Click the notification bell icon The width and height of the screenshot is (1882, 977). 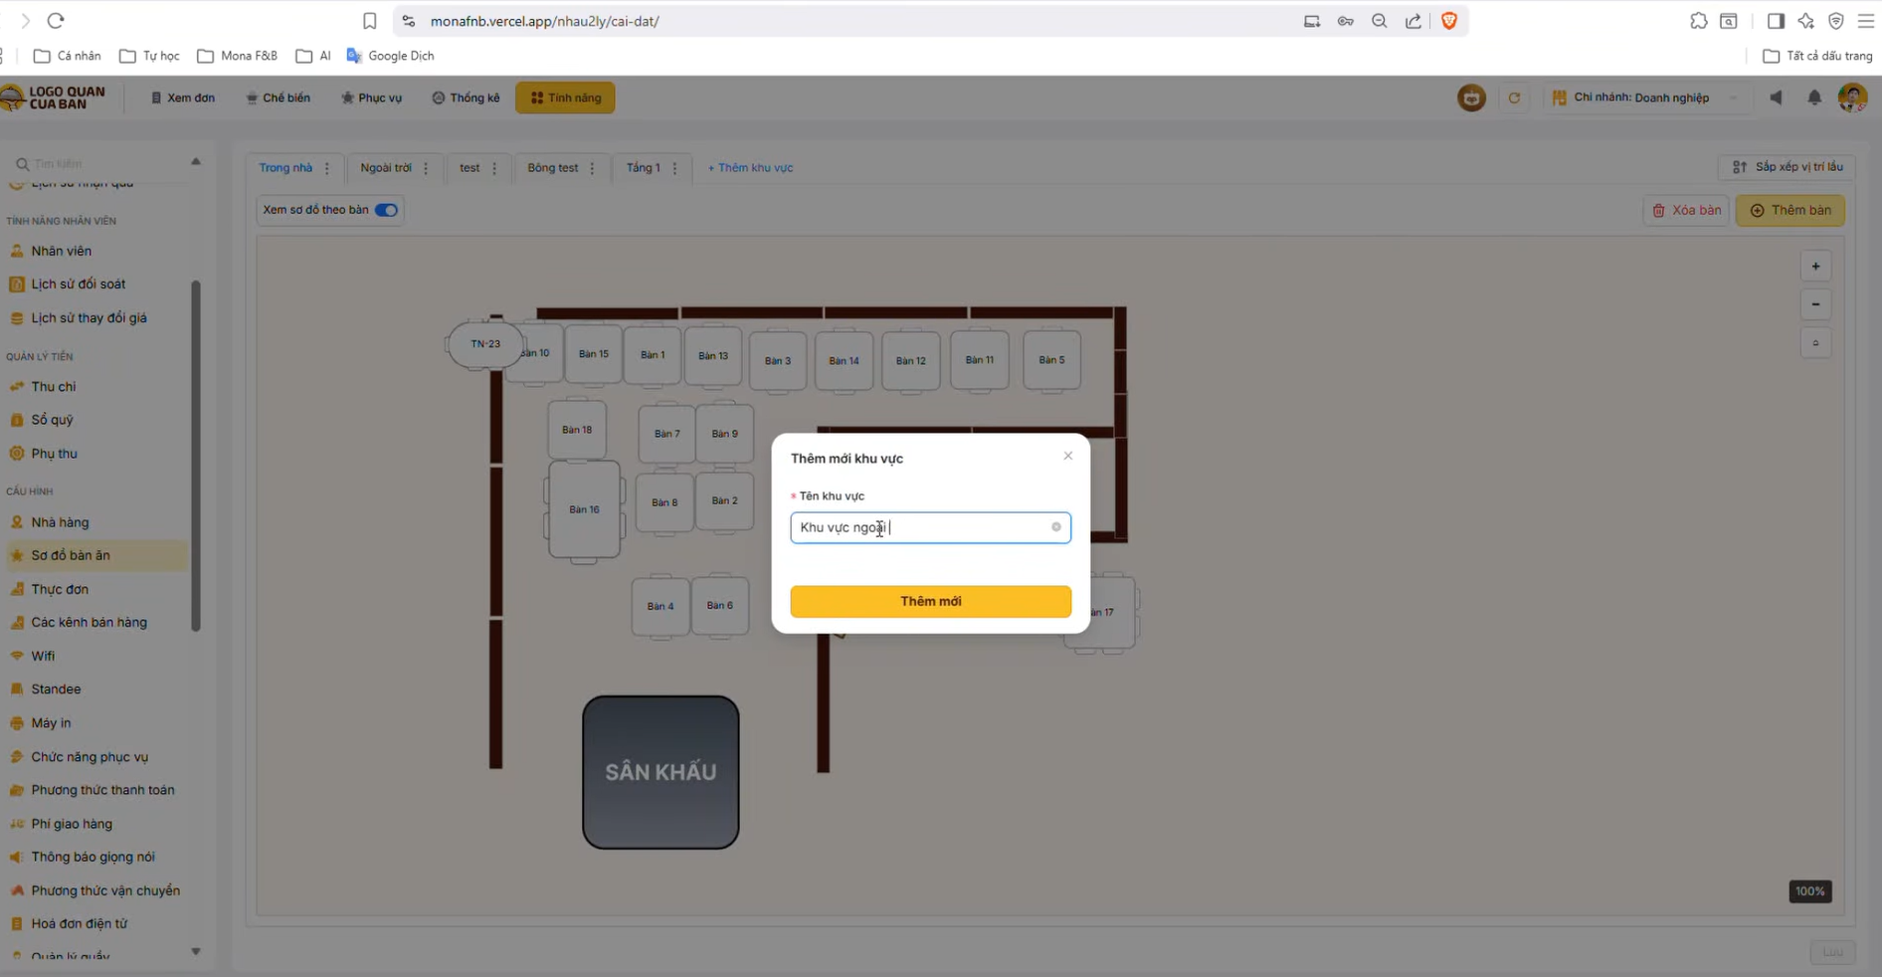point(1814,98)
